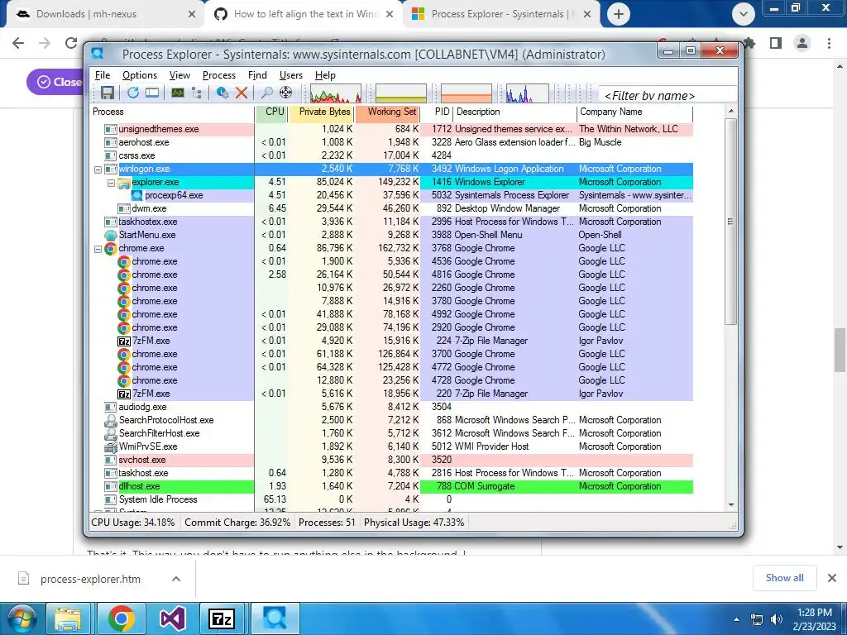Collapse the winlogon.exe tree node

[x=98, y=169]
